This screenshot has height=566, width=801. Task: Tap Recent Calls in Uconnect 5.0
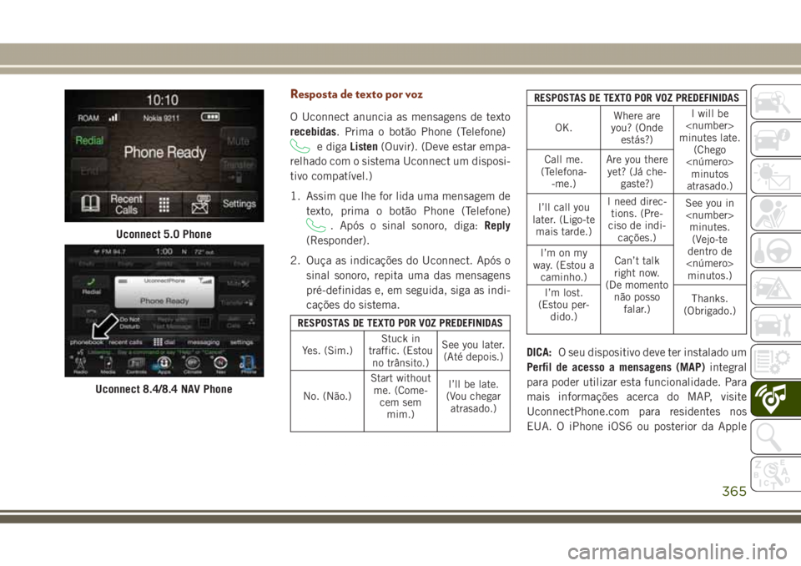point(126,205)
